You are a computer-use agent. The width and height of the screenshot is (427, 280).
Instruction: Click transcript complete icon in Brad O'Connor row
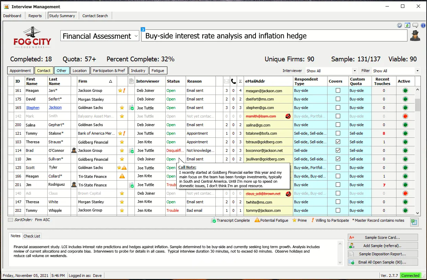[x=131, y=150]
